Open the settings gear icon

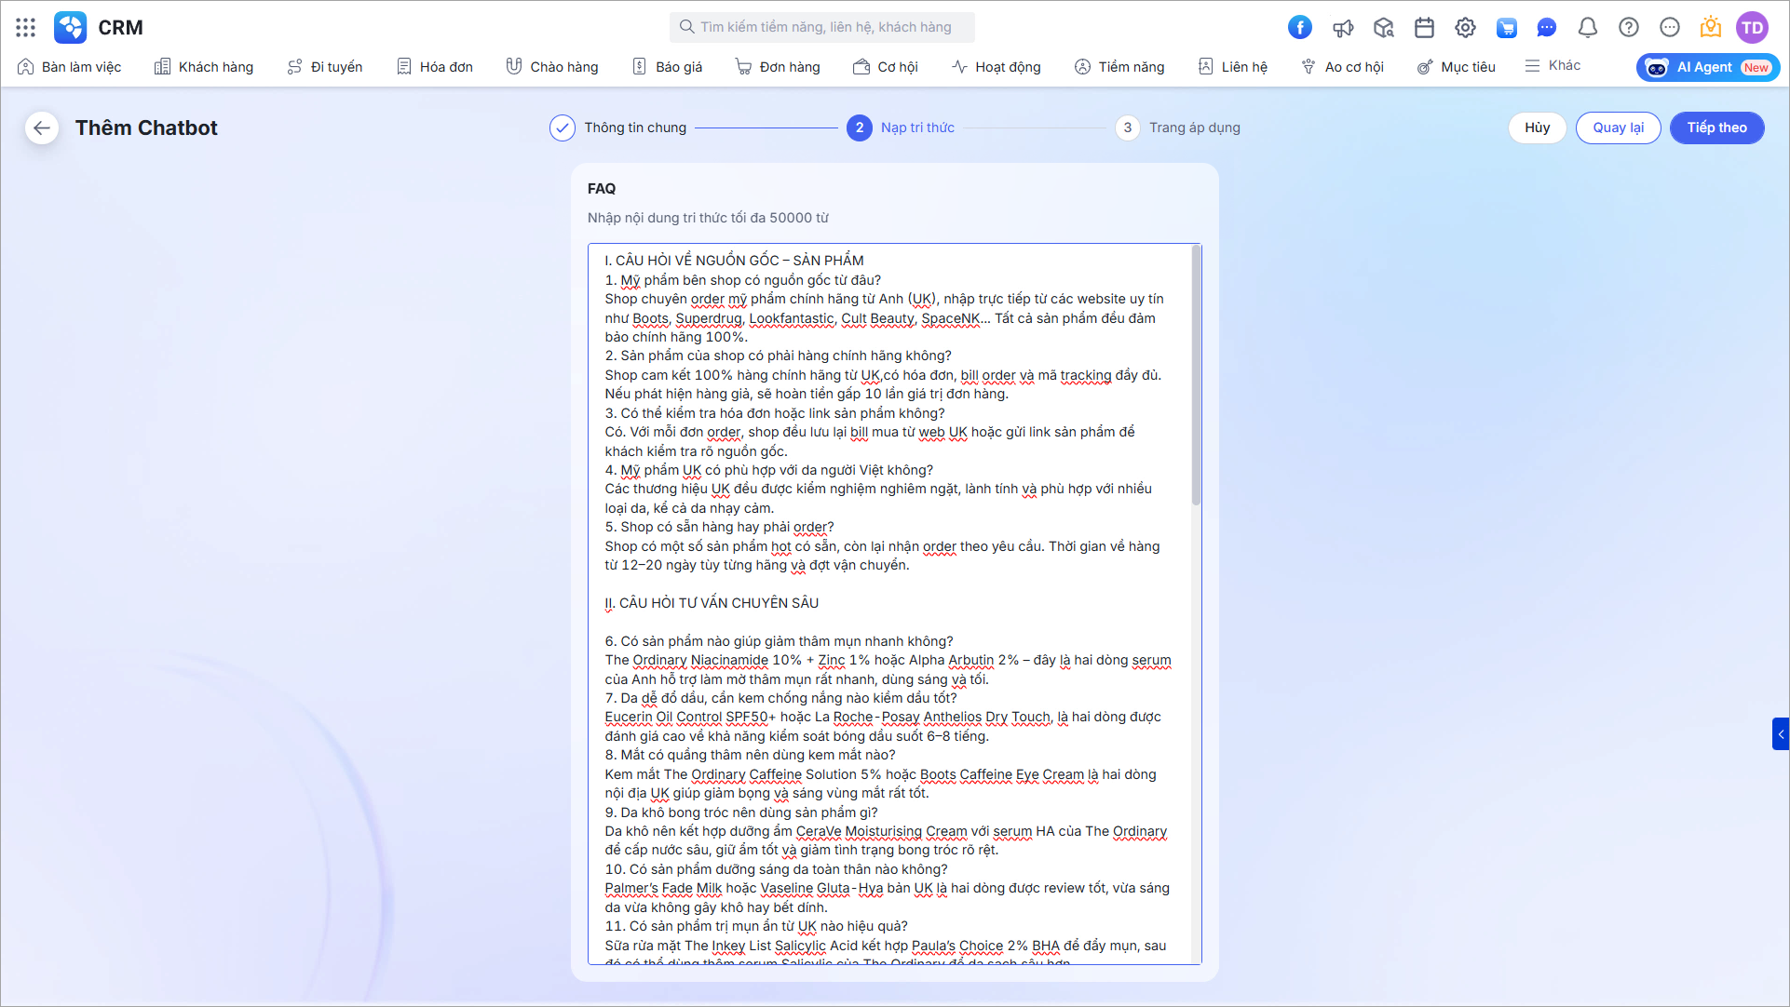point(1465,27)
